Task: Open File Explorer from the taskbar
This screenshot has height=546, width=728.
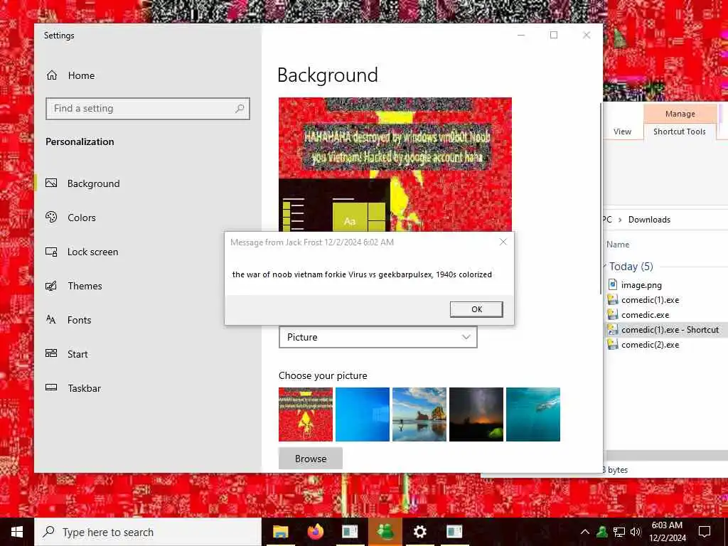Action: pyautogui.click(x=280, y=532)
